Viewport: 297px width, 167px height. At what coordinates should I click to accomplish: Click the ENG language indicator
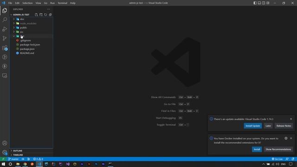point(283,164)
